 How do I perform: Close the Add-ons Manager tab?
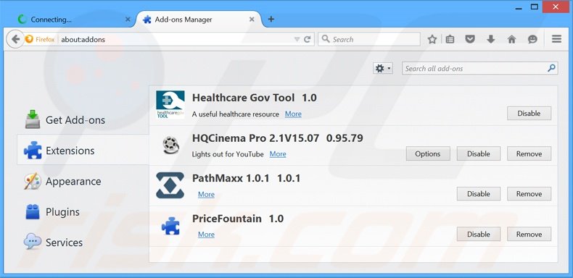click(x=252, y=20)
